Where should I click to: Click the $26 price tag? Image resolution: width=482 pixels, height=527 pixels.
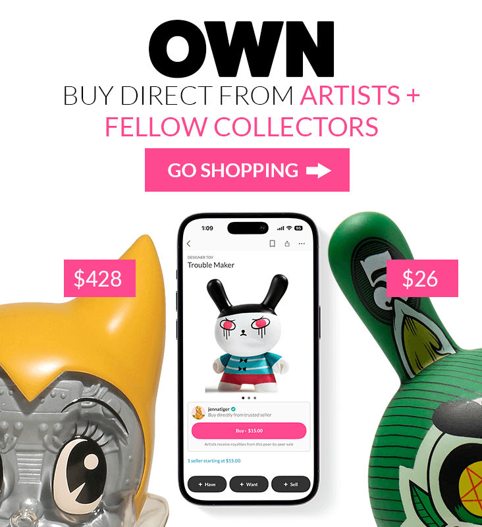coord(422,278)
